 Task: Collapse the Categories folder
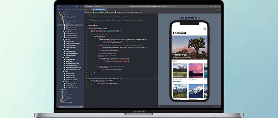pyautogui.click(x=62, y=23)
